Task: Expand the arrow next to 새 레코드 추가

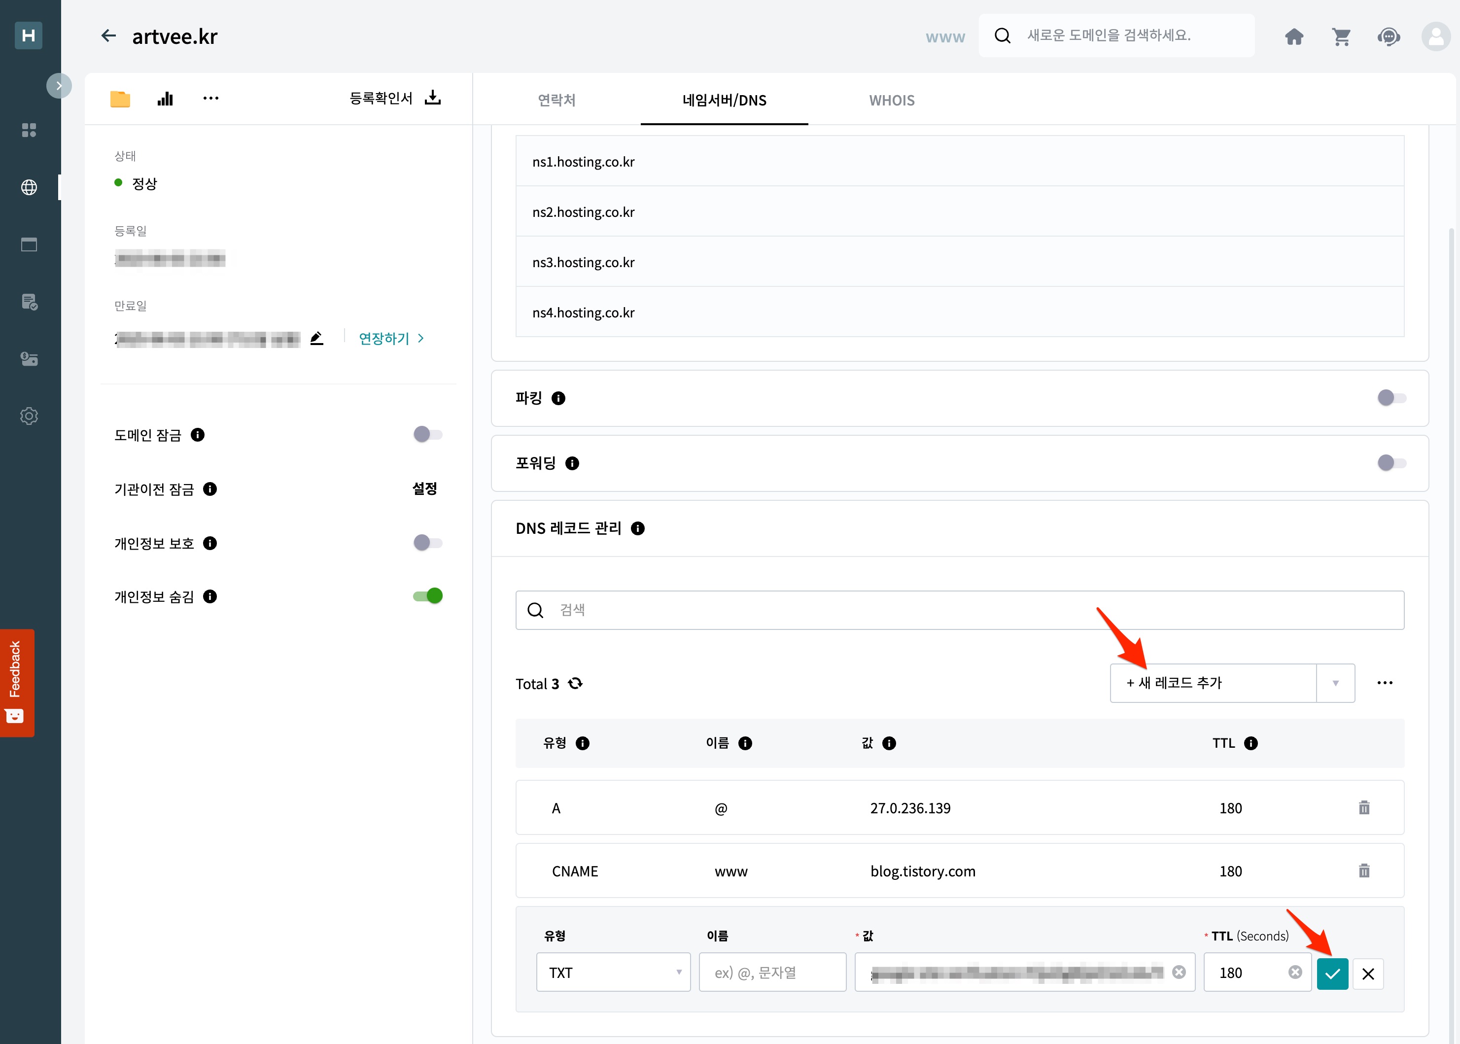Action: tap(1335, 683)
